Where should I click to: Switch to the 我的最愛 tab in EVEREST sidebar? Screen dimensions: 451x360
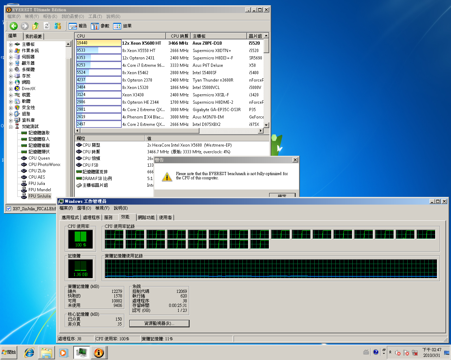click(x=33, y=36)
